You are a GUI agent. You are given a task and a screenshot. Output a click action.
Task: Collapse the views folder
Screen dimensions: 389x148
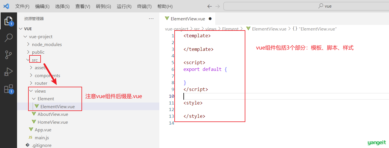pyautogui.click(x=31, y=91)
